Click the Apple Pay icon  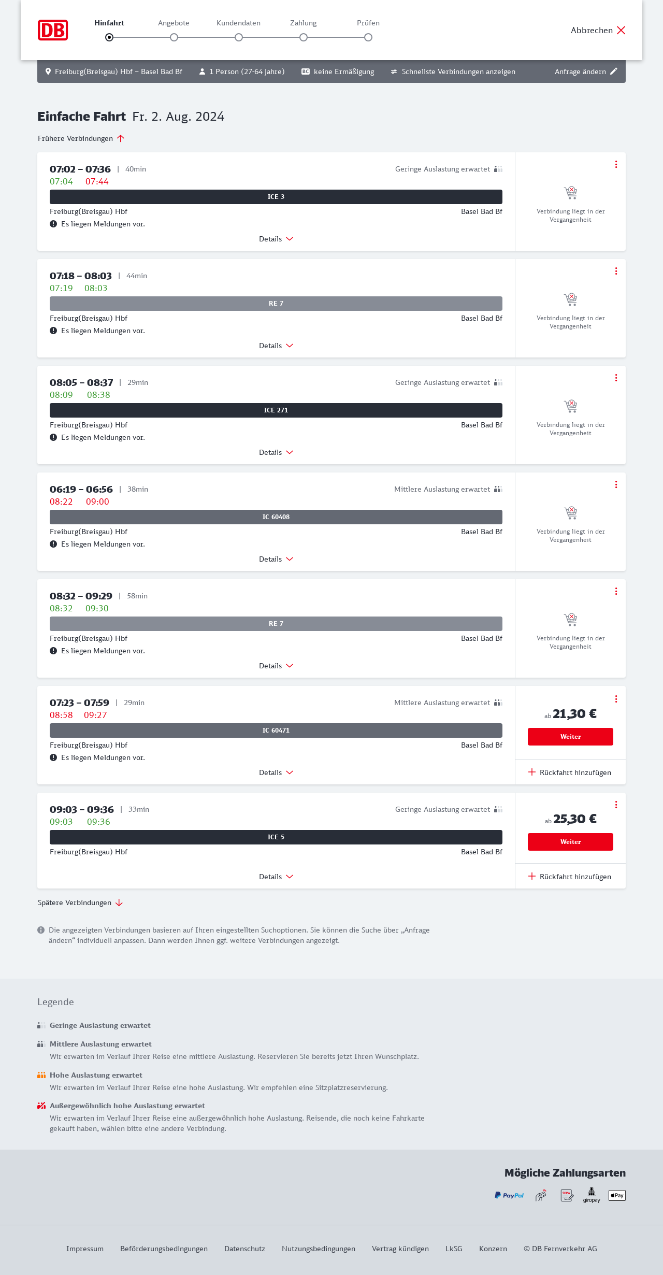(617, 1195)
